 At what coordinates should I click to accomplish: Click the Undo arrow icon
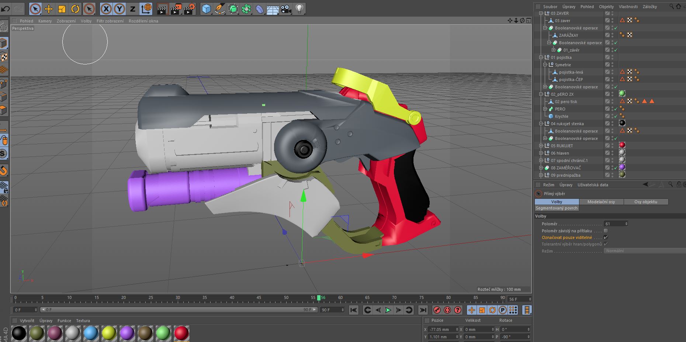point(6,8)
